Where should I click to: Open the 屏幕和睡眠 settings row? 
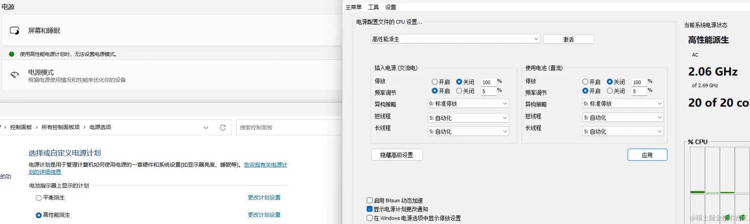click(x=172, y=30)
